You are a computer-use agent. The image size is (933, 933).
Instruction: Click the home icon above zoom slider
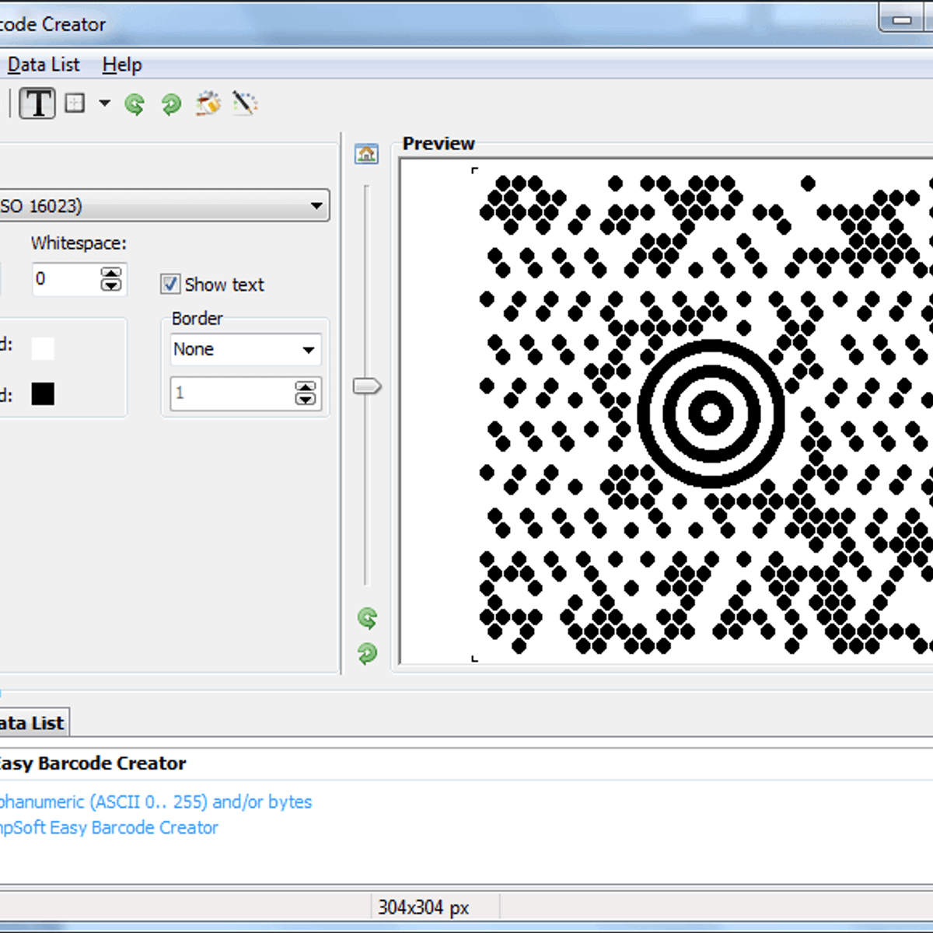(366, 154)
